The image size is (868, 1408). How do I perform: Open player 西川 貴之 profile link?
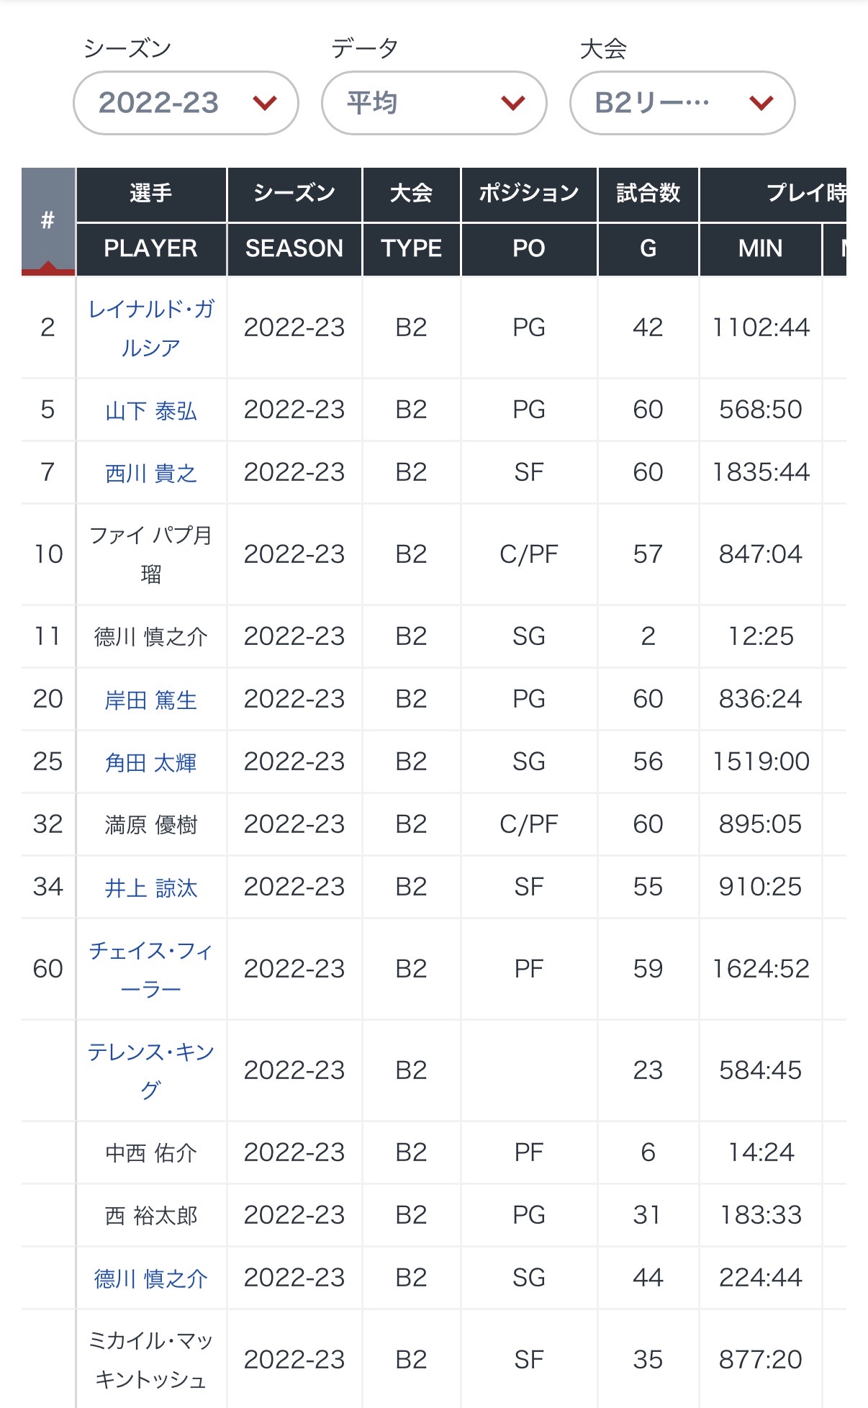[151, 473]
